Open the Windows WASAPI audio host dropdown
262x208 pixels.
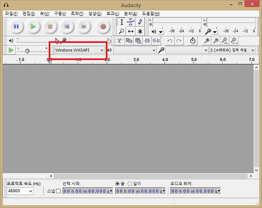(x=79, y=50)
